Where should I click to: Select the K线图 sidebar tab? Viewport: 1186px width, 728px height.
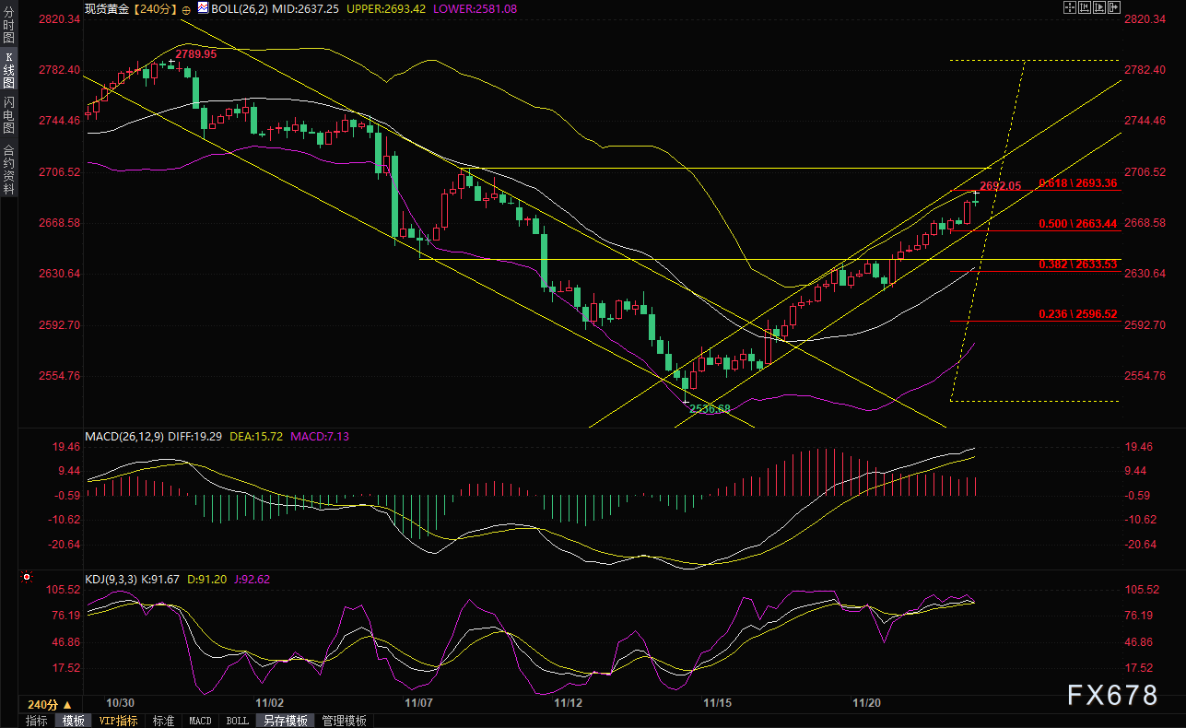click(x=8, y=69)
